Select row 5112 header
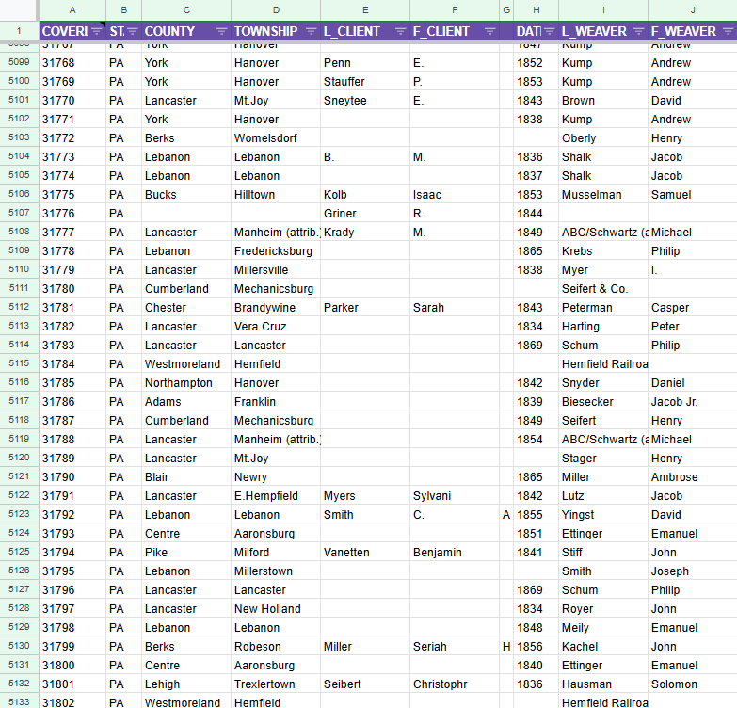Image resolution: width=737 pixels, height=708 pixels. (x=19, y=307)
